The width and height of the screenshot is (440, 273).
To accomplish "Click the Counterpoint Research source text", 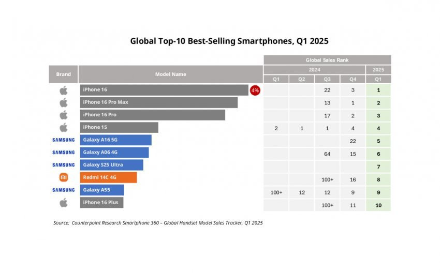I will coord(158,223).
